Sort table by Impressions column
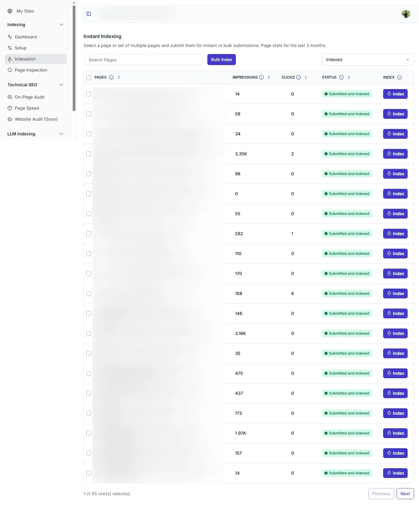419x509 pixels. pos(269,77)
